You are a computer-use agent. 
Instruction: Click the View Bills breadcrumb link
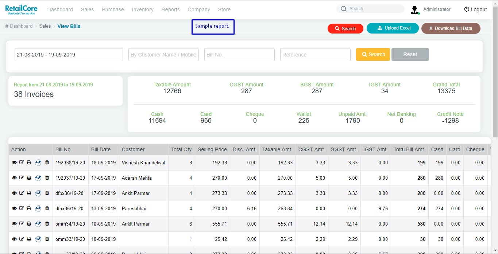point(69,26)
